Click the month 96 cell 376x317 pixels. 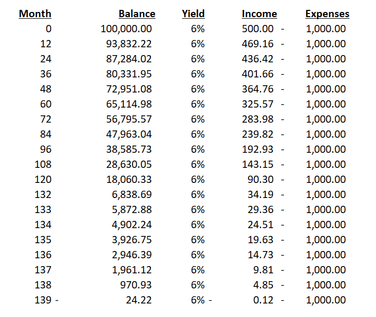[x=46, y=150]
